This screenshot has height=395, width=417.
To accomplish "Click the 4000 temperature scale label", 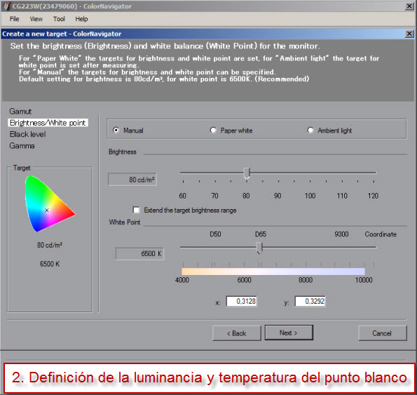I will (182, 280).
